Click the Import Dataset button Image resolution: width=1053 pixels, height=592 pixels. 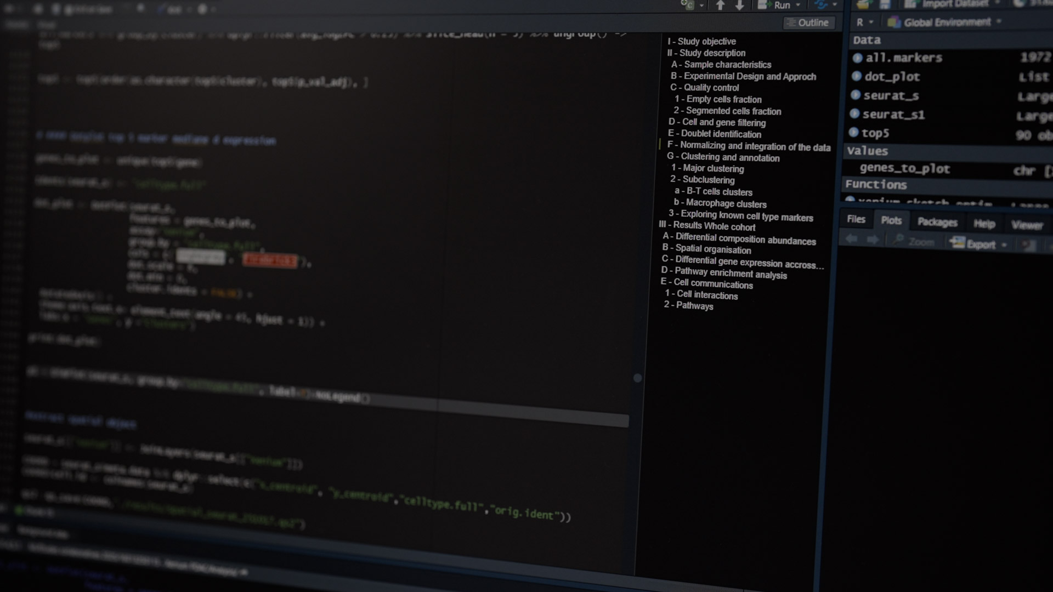pyautogui.click(x=953, y=4)
